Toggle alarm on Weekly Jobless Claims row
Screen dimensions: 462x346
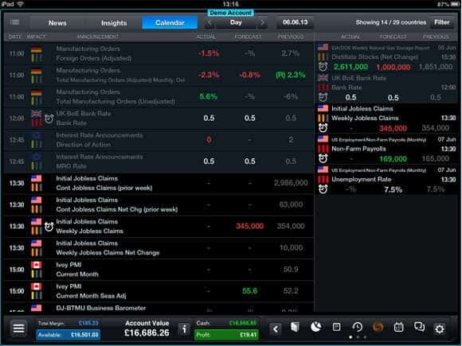[x=49, y=227]
